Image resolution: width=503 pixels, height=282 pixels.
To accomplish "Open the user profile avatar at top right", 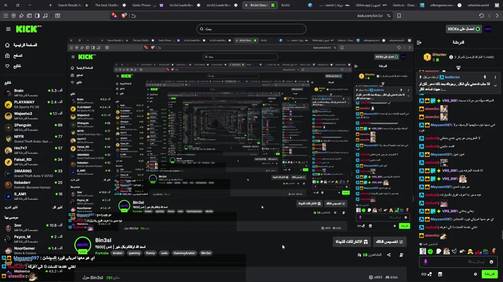I will coord(488,29).
